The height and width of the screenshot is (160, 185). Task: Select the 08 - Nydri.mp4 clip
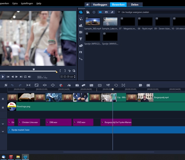(145, 21)
